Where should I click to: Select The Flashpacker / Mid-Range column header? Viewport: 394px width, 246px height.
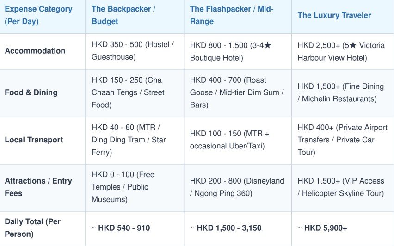pos(232,15)
